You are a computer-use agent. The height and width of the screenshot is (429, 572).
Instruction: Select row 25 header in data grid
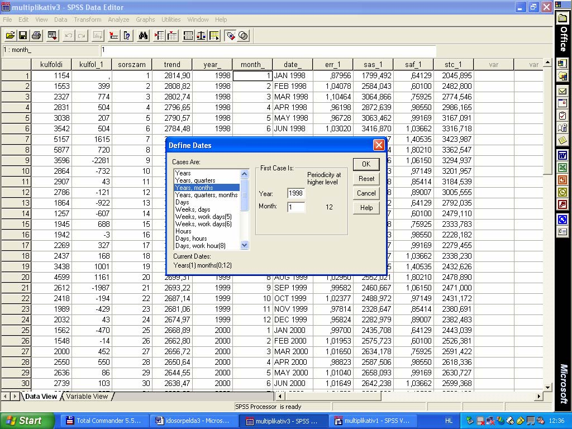click(16, 330)
